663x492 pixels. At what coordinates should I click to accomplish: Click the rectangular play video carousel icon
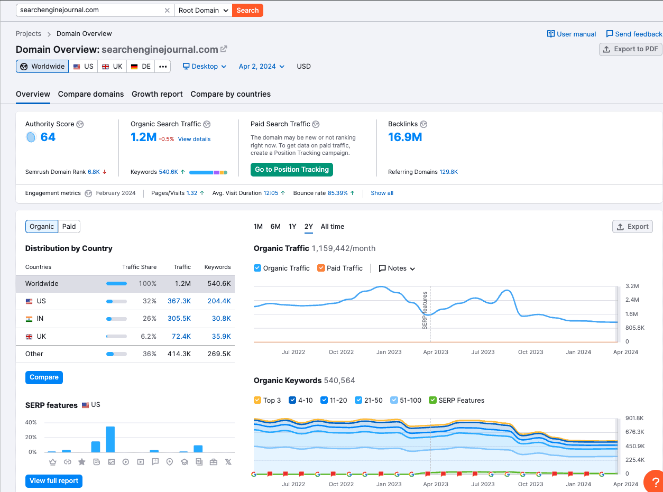pos(140,462)
